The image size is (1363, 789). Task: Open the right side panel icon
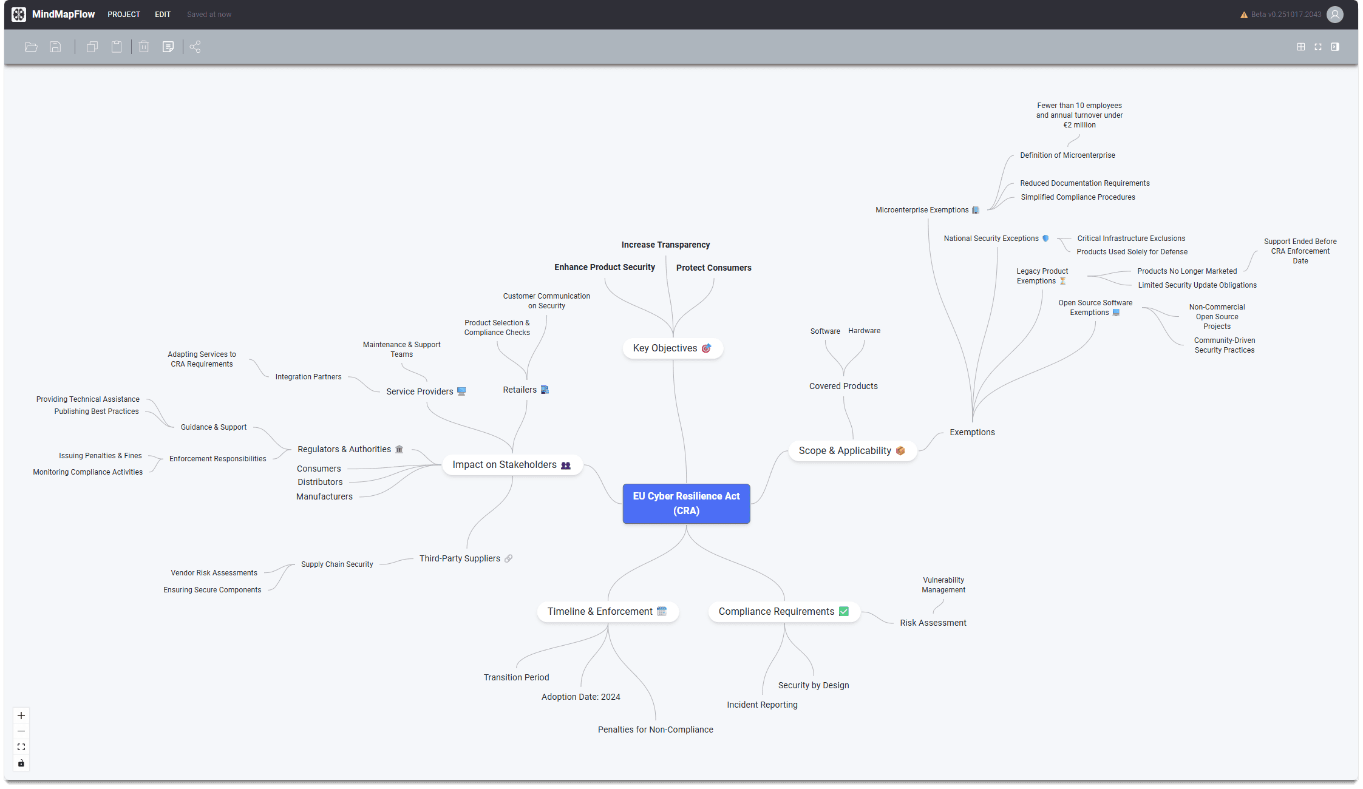click(1335, 47)
